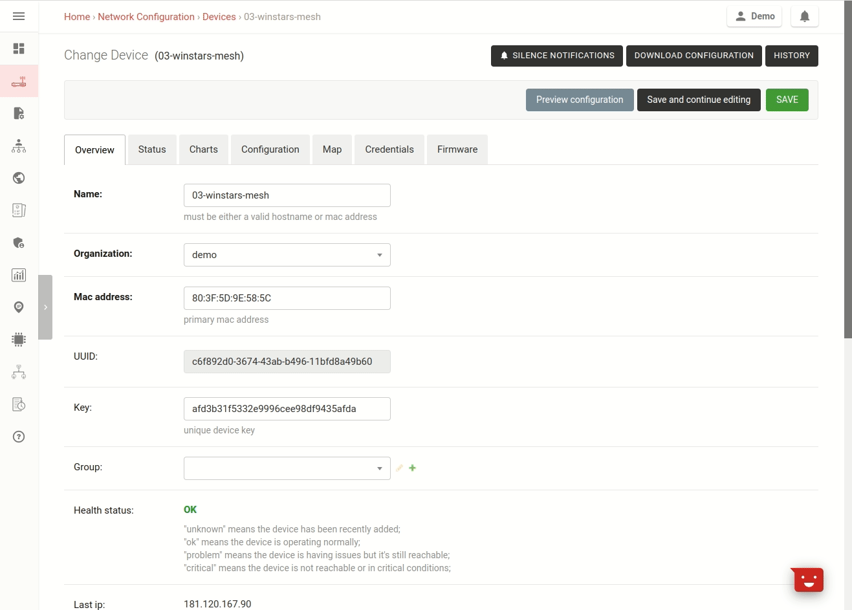Open the Organization dropdown

coord(287,254)
